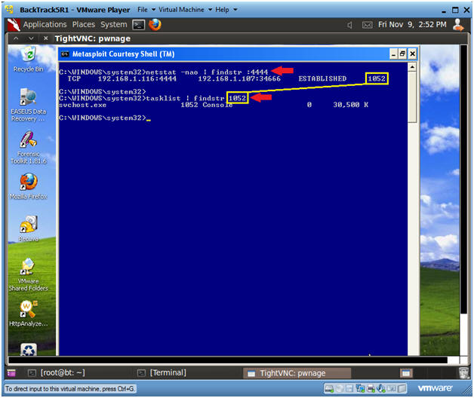Click the down-arrow button in TightVNC title bar
The image size is (474, 398).
(31, 38)
